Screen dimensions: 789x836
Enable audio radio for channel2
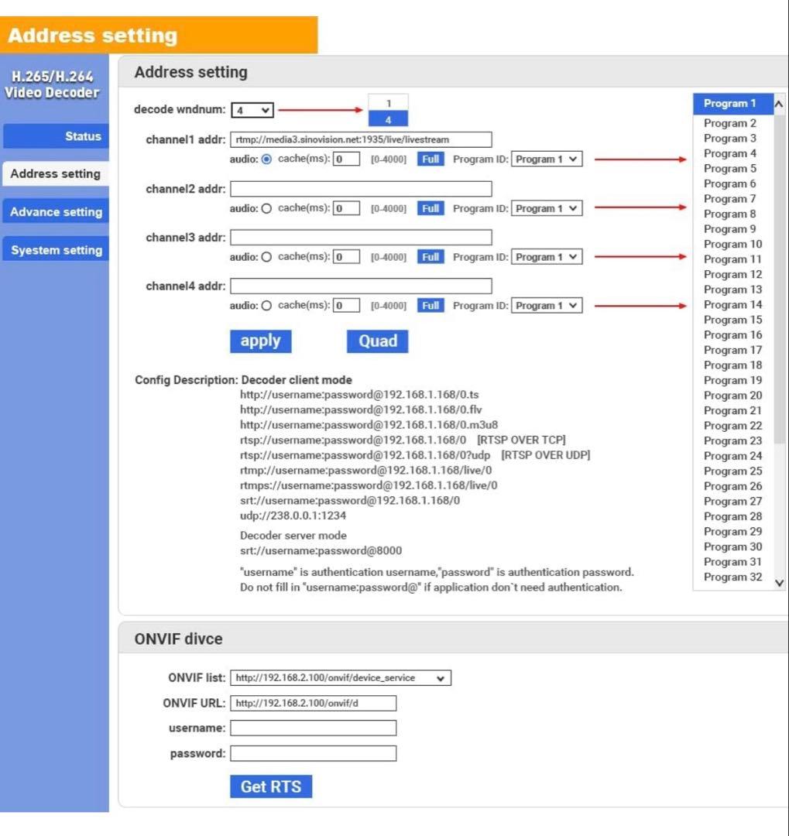[267, 208]
